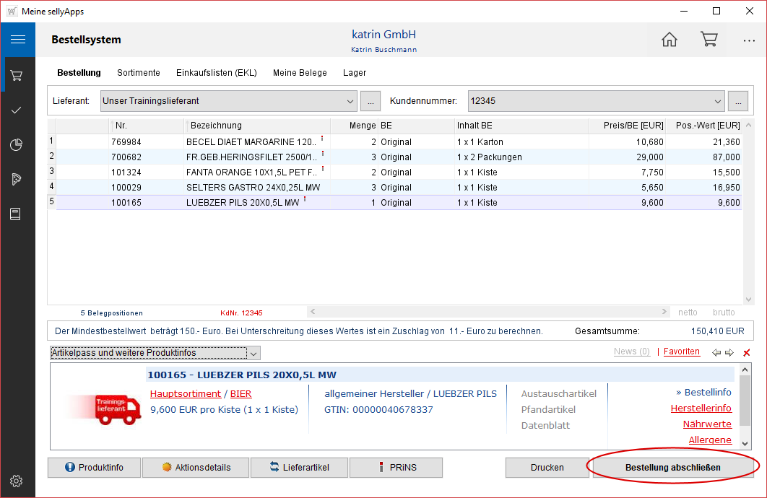Click the shopping cart sidebar icon

(x=17, y=75)
